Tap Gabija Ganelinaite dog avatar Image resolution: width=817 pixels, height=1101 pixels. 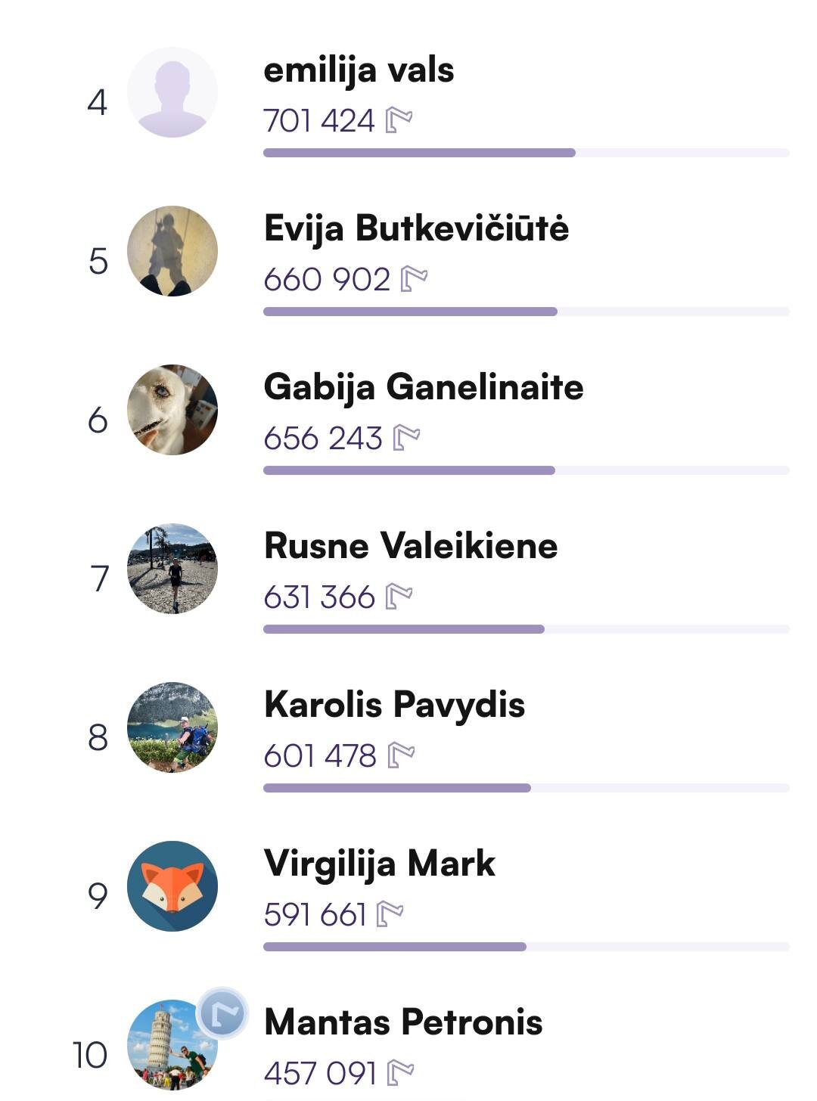coord(172,410)
